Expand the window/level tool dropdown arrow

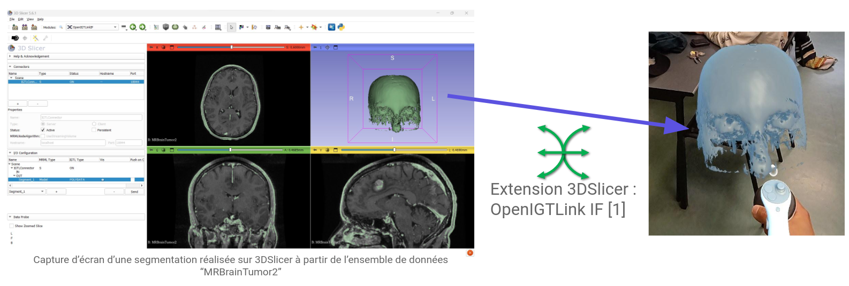click(247, 27)
